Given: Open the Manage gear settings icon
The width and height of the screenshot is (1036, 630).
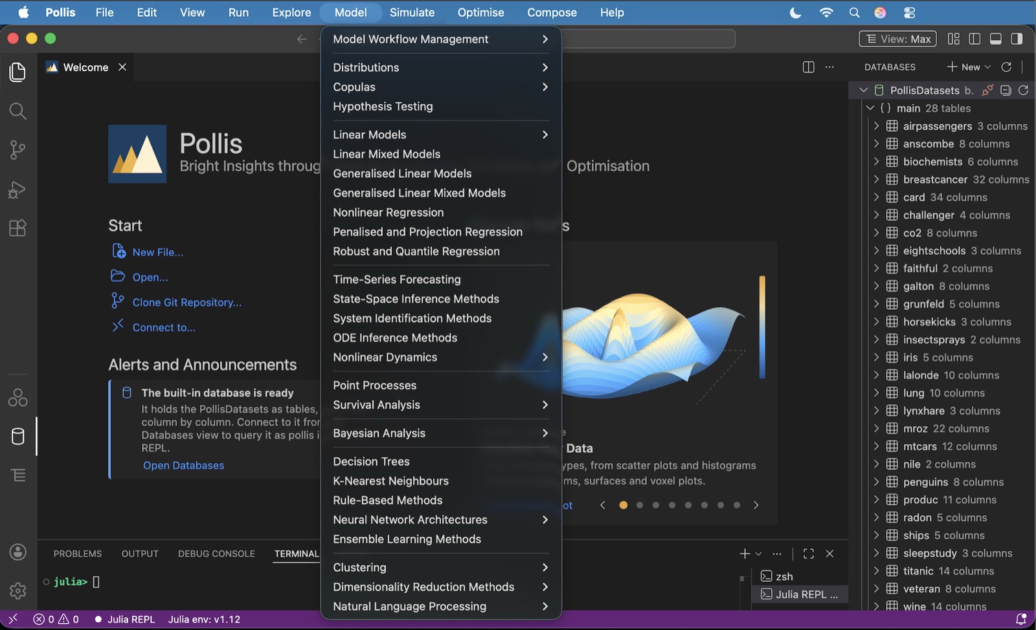Looking at the screenshot, I should 17,591.
